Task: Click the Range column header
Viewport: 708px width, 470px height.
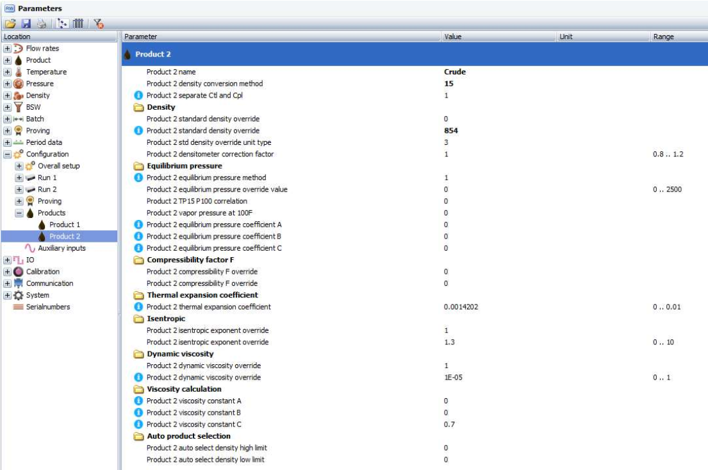Action: (679, 37)
